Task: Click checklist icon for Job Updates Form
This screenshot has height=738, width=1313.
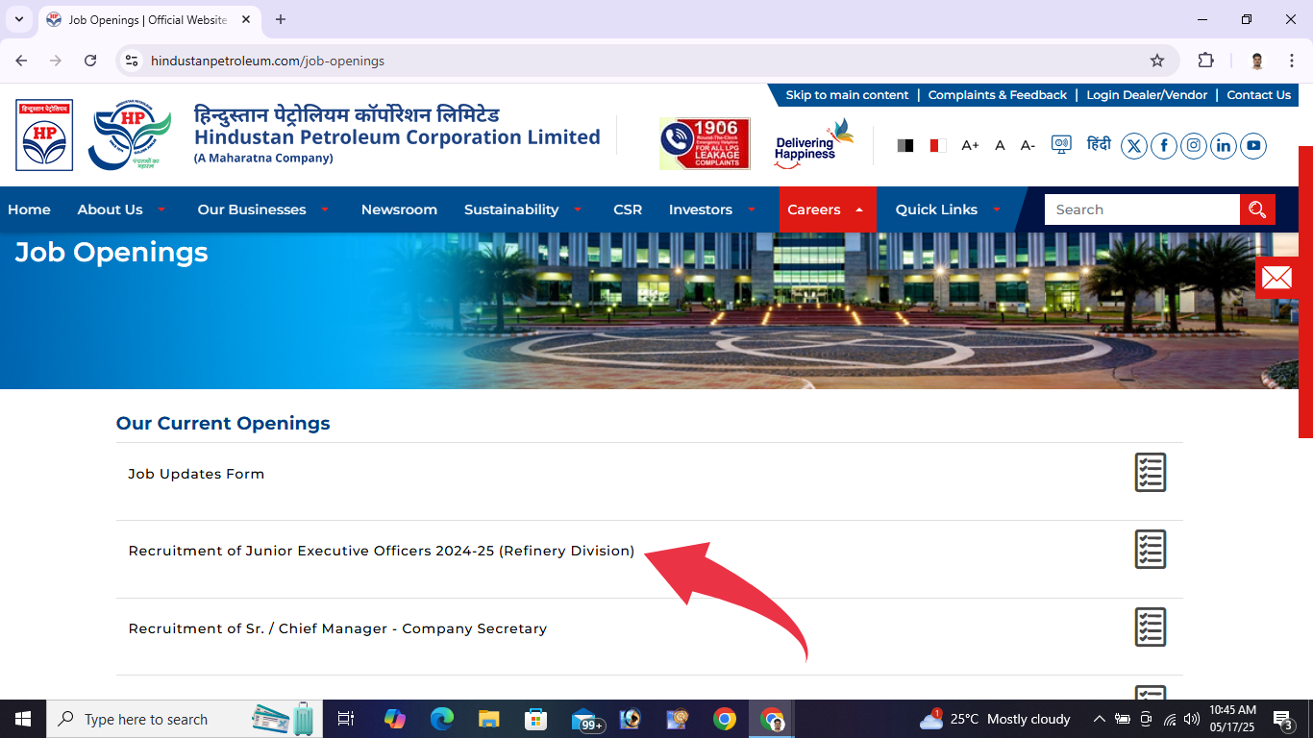Action: pos(1151,473)
